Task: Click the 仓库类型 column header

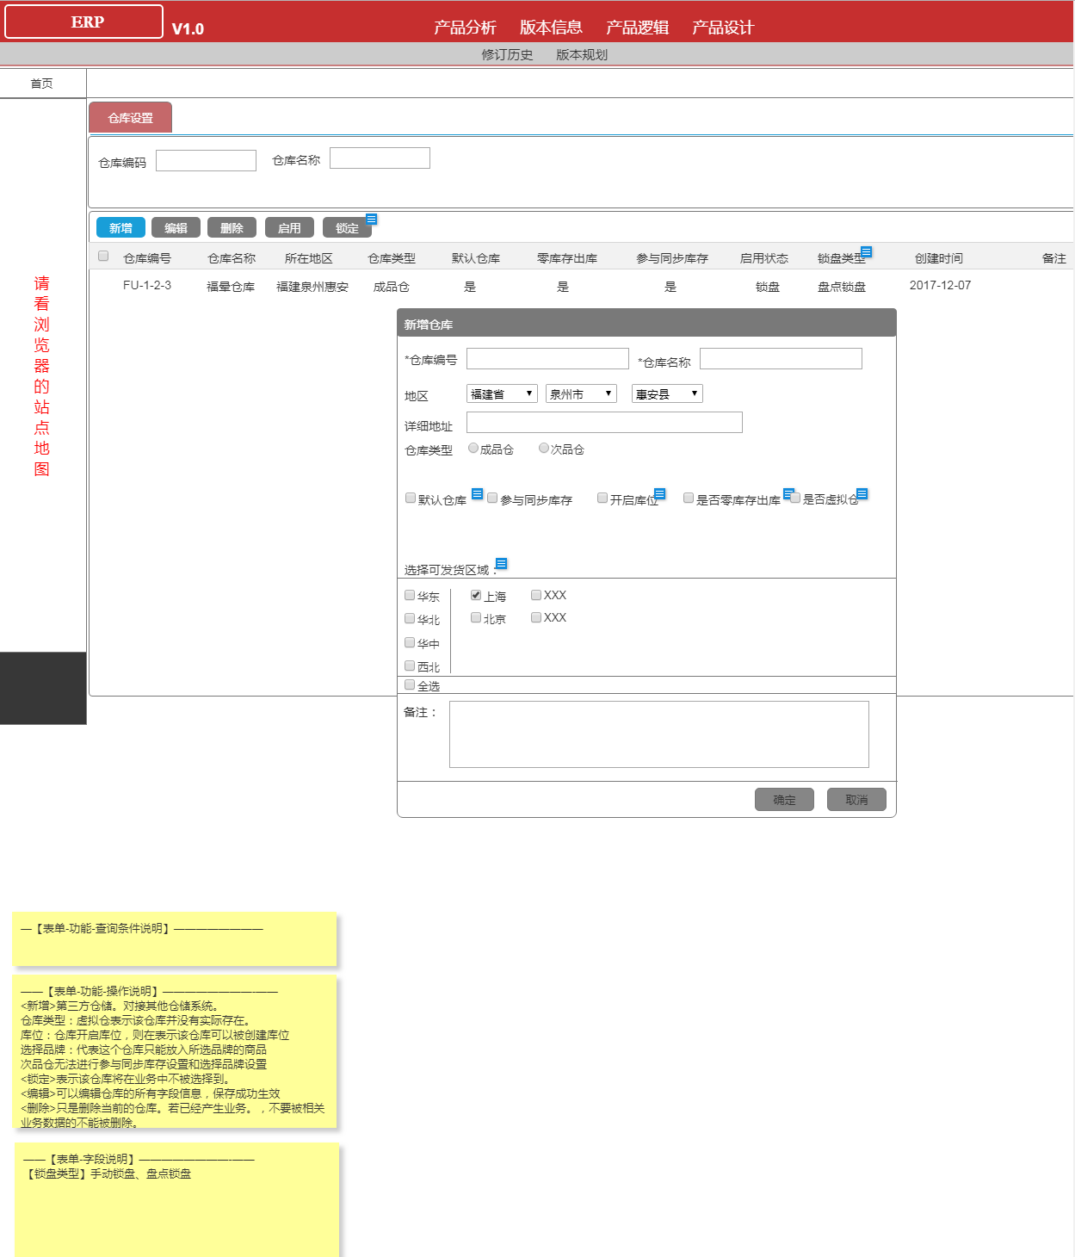Action: click(392, 258)
